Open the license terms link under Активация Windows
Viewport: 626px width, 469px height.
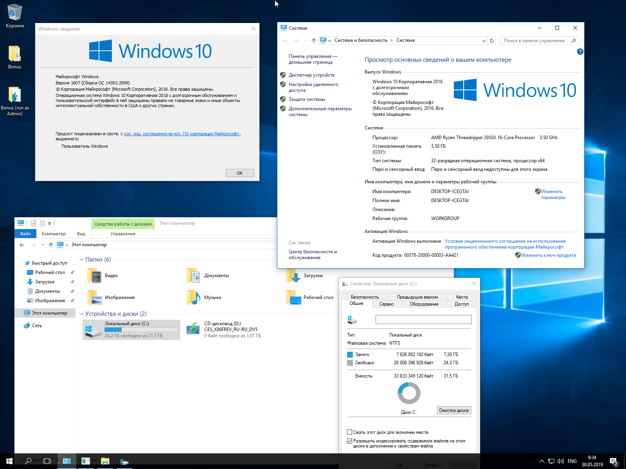(x=505, y=244)
